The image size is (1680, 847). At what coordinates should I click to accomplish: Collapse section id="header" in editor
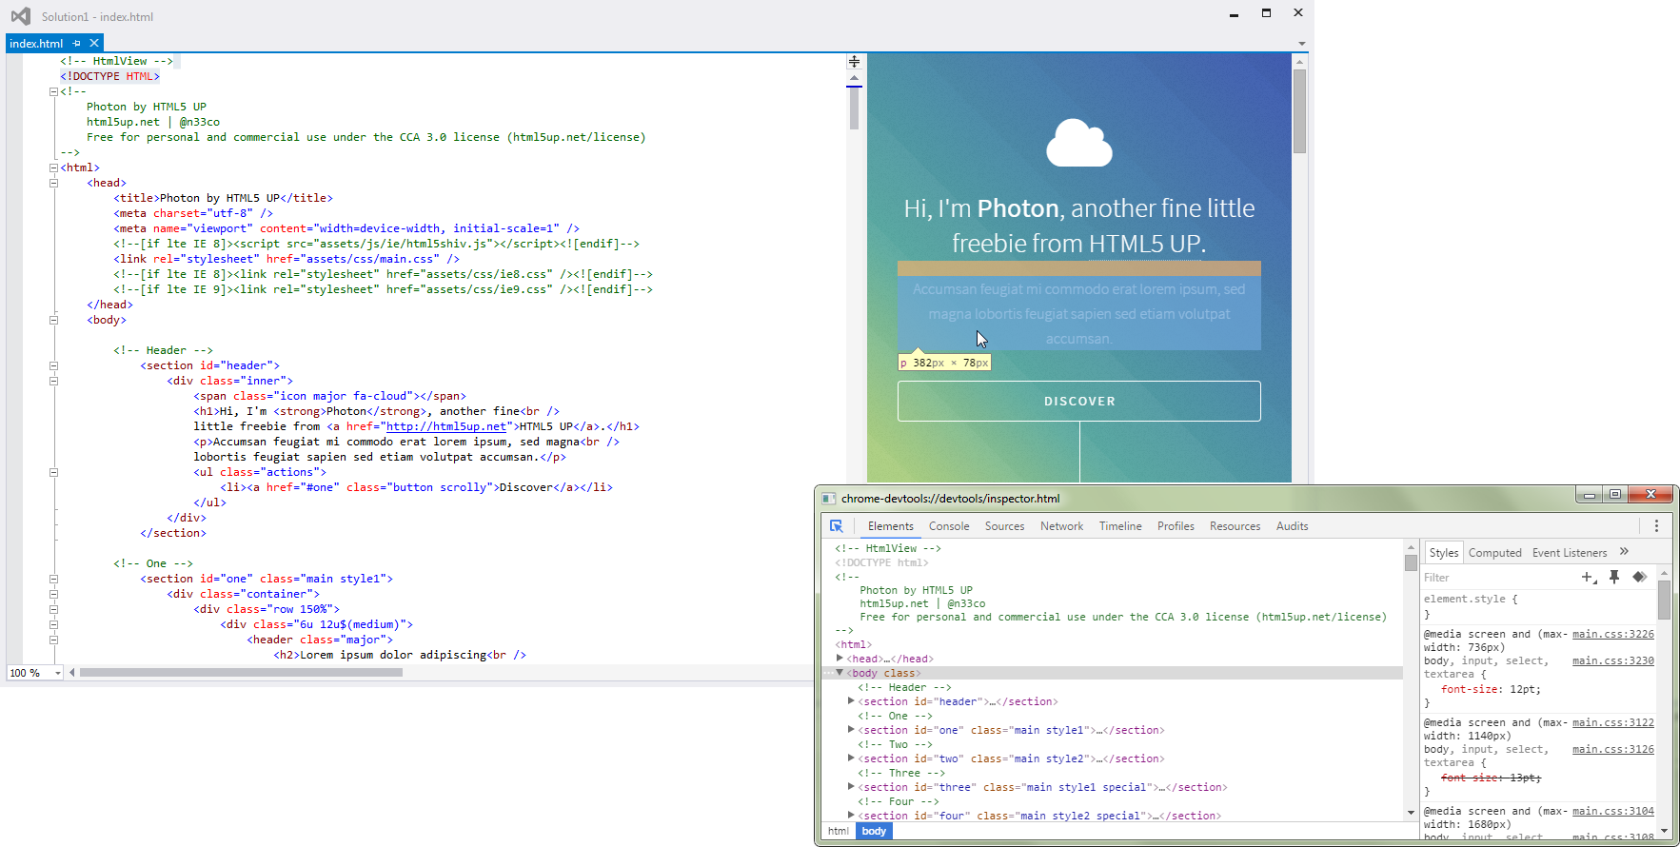click(53, 365)
